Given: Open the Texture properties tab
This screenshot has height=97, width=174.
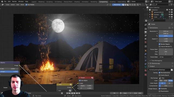Looking at the screenshot, I should tap(146, 75).
